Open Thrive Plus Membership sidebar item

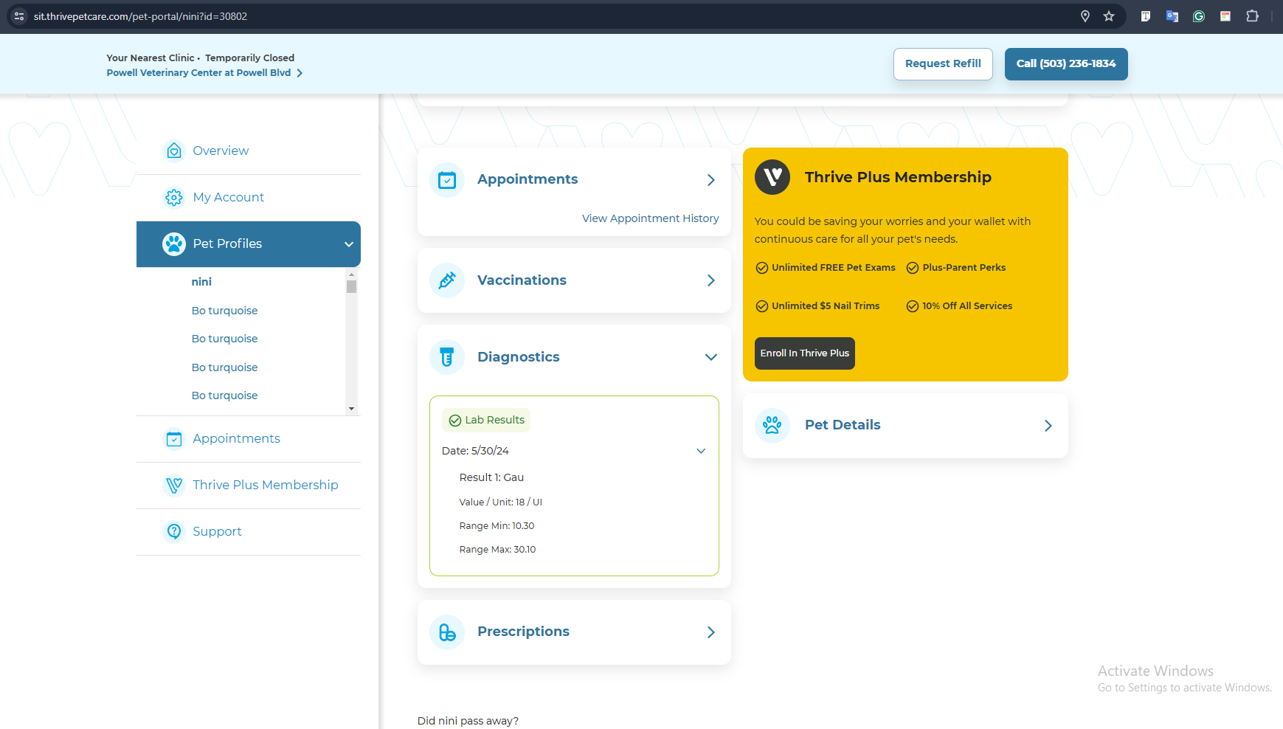tap(249, 485)
